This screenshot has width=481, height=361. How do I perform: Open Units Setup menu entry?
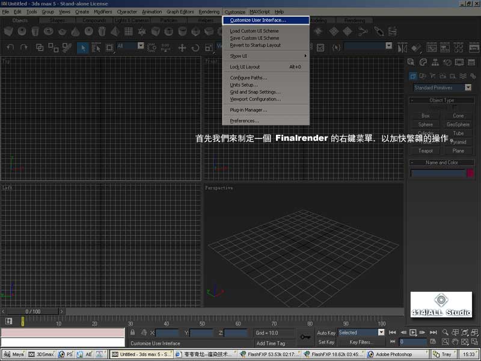click(x=266, y=85)
